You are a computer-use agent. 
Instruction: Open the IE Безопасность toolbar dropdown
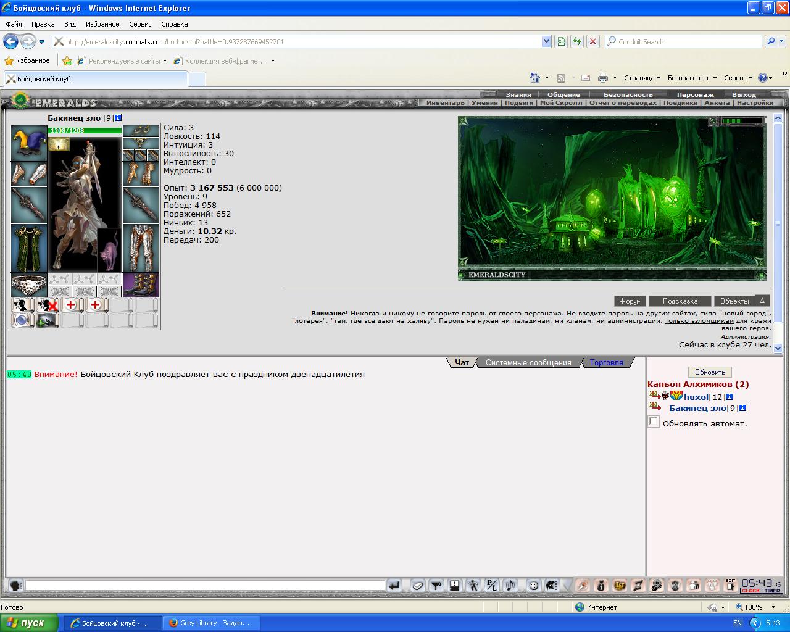[x=692, y=78]
